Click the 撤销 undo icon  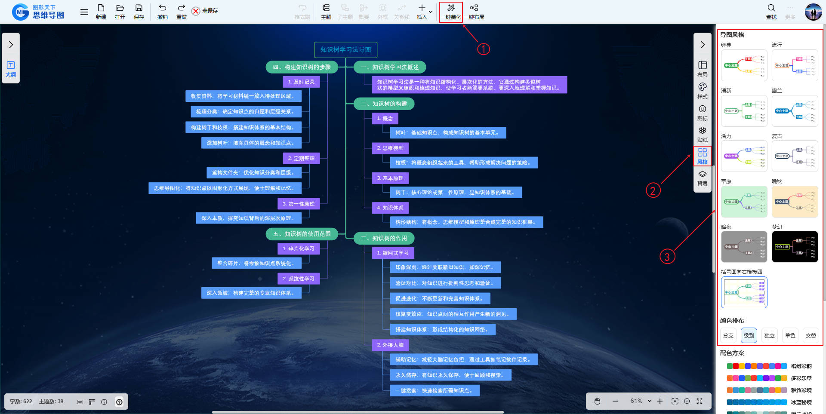coord(162,8)
